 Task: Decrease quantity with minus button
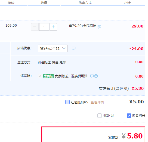click(x=35, y=27)
